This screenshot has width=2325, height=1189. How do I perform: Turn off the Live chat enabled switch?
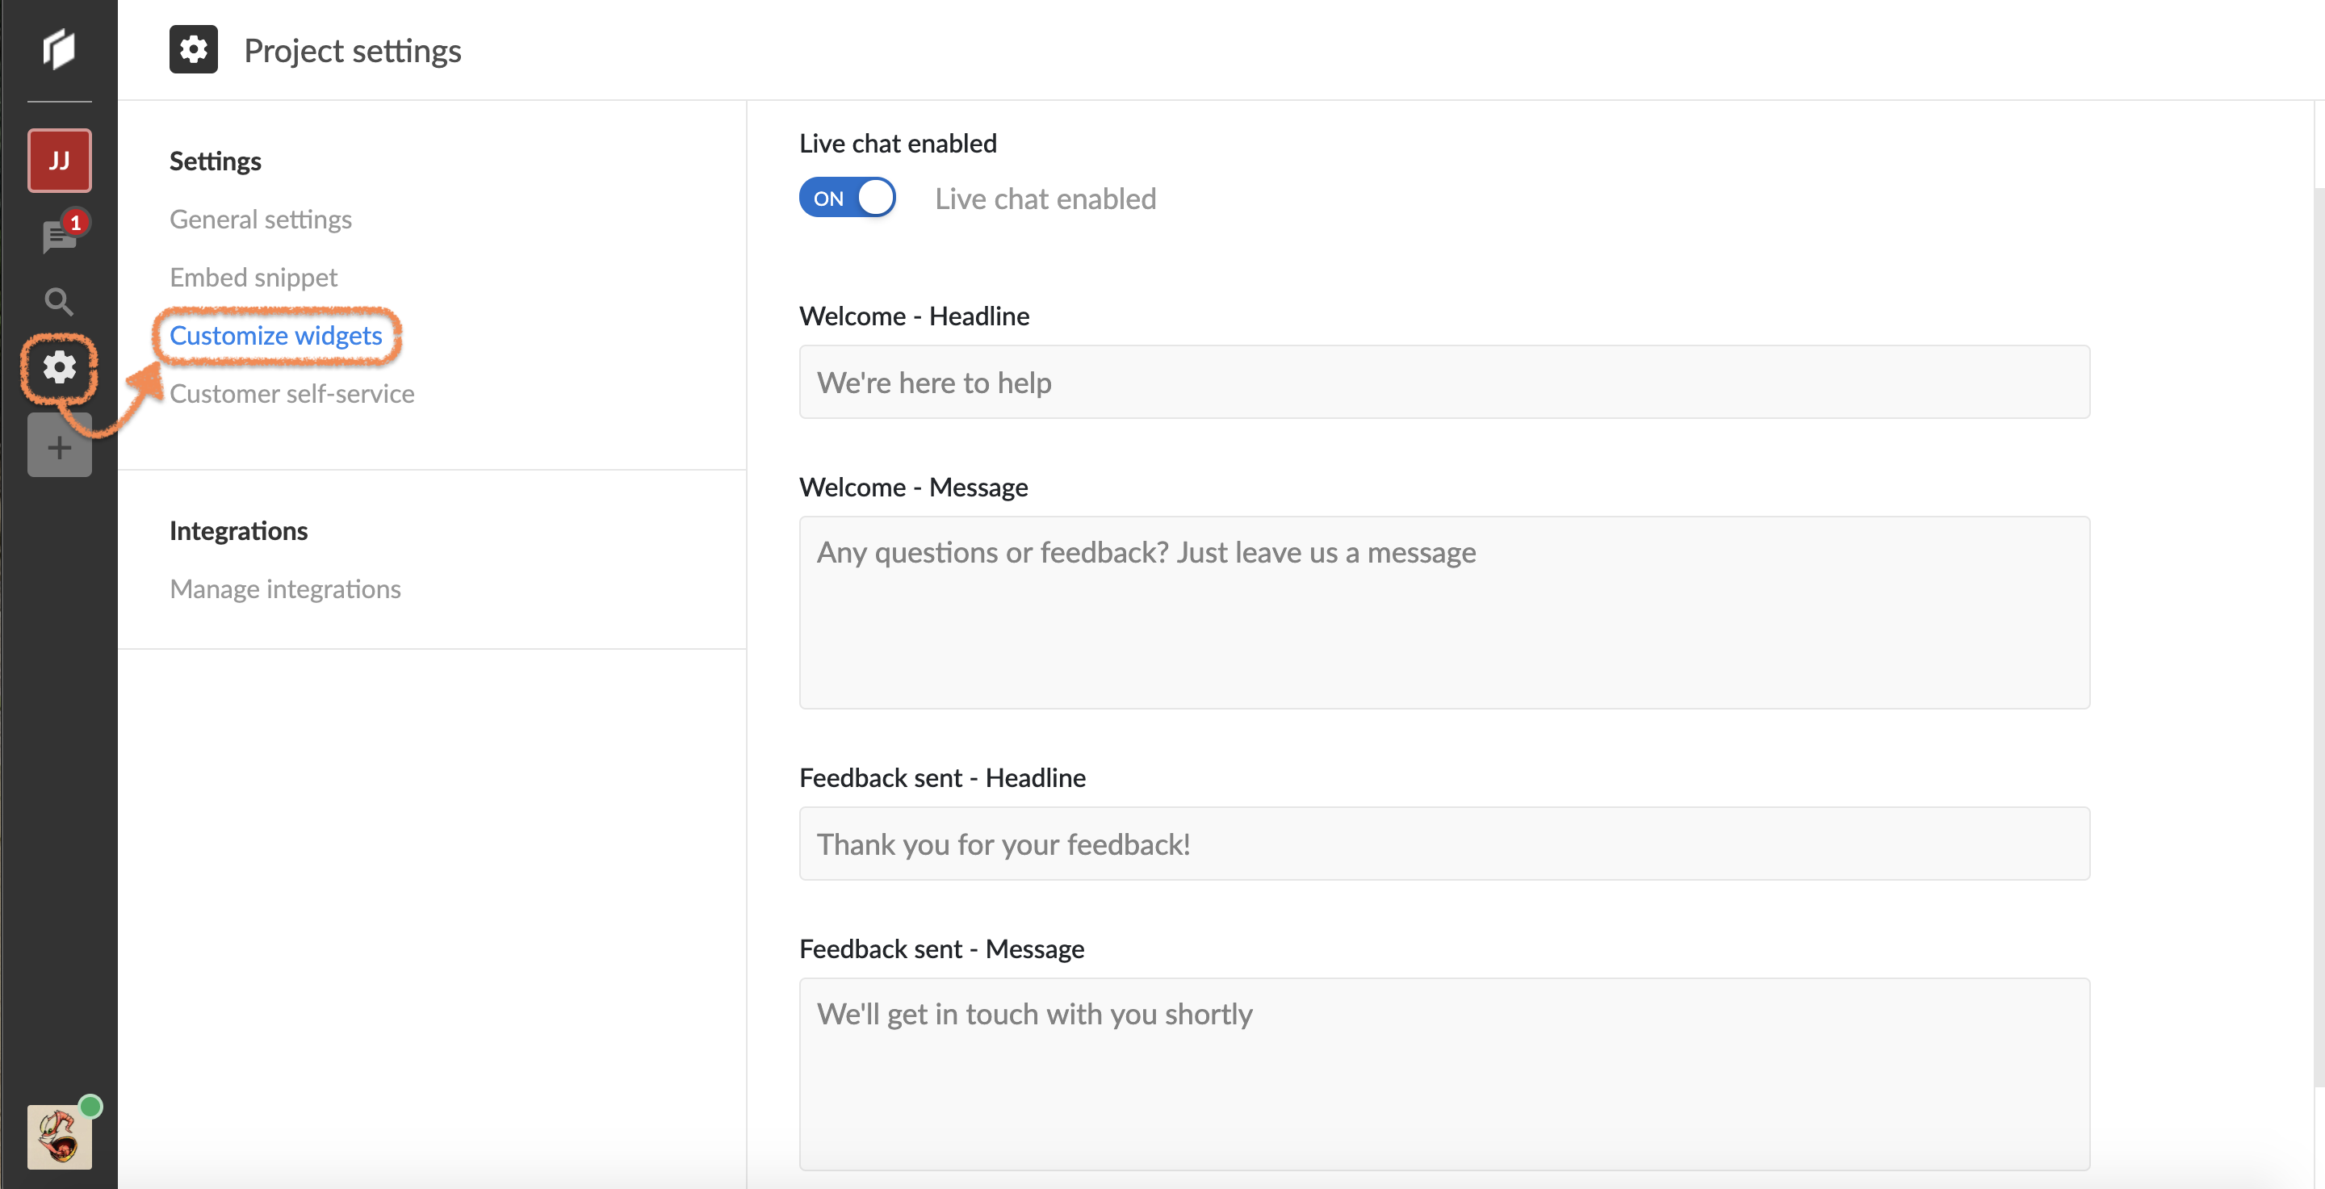[x=847, y=198]
